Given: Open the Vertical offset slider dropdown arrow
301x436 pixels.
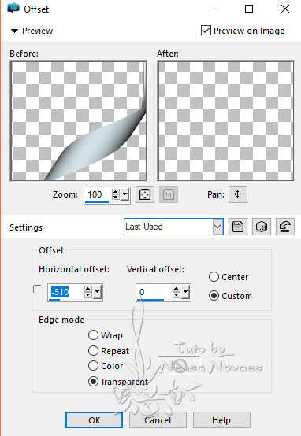Looking at the screenshot, I should pos(185,292).
